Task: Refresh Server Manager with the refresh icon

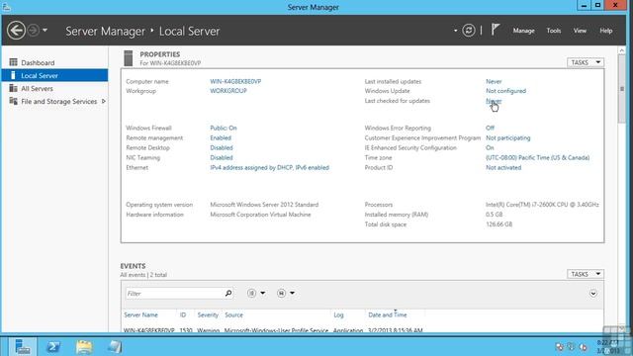Action: click(469, 31)
